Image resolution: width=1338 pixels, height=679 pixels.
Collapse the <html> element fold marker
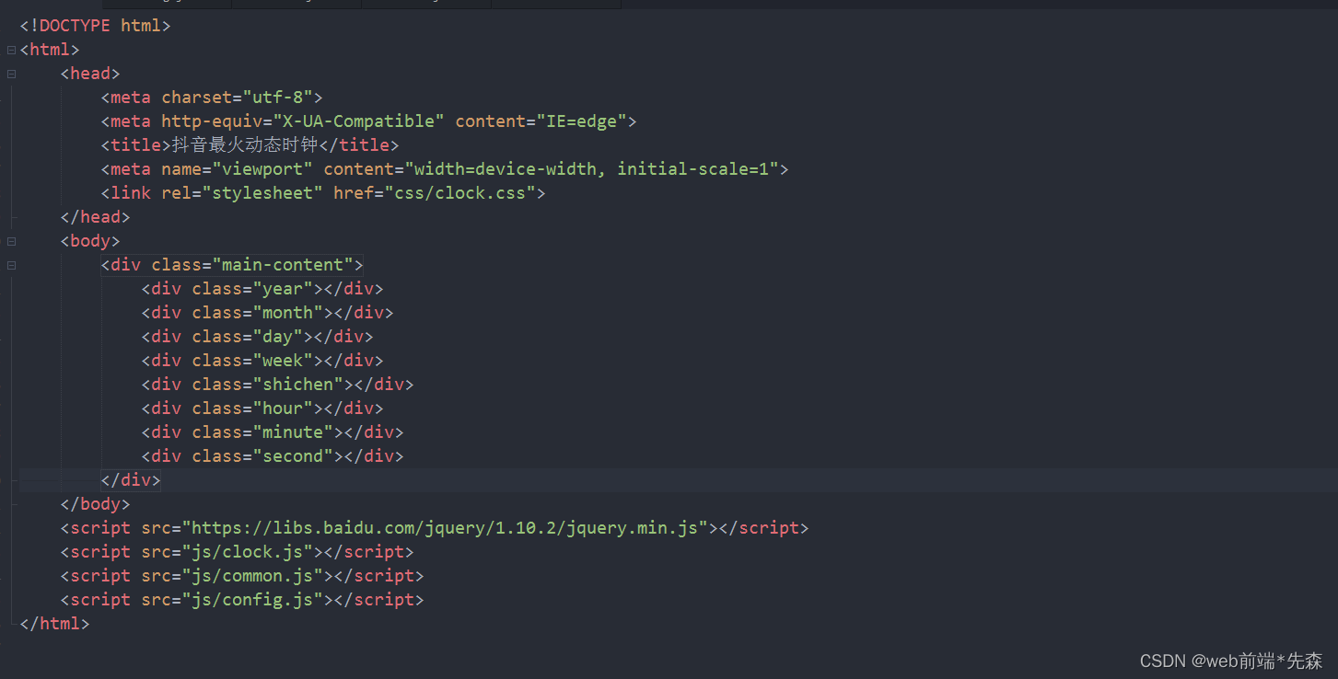click(x=10, y=49)
